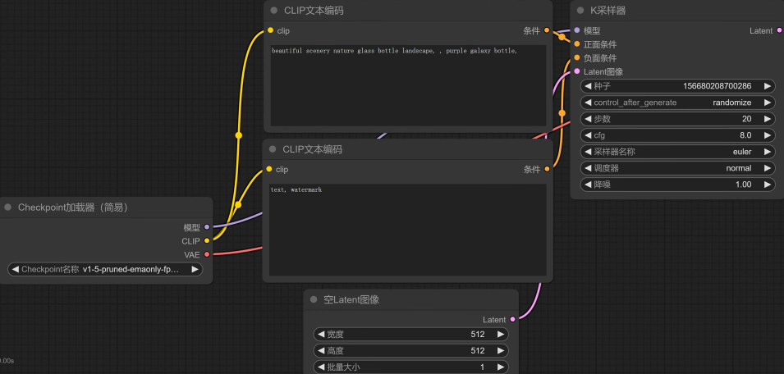Select previous 采样器名称 with left arrow
This screenshot has width=784, height=374.
click(x=588, y=151)
